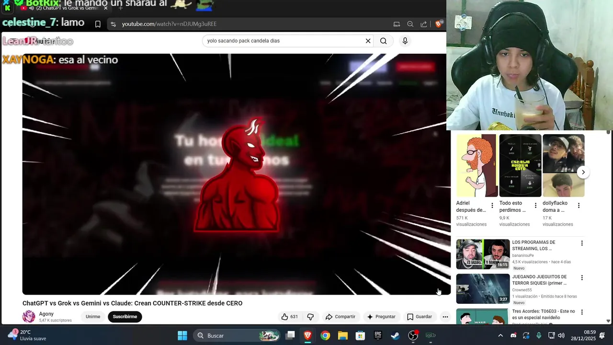Open the Agony channel avatar
Image resolution: width=613 pixels, height=345 pixels.
click(x=29, y=316)
